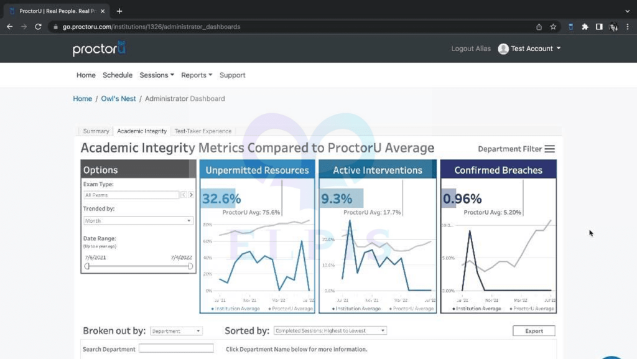
Task: Advance Exam Type with the next arrow
Action: [191, 195]
